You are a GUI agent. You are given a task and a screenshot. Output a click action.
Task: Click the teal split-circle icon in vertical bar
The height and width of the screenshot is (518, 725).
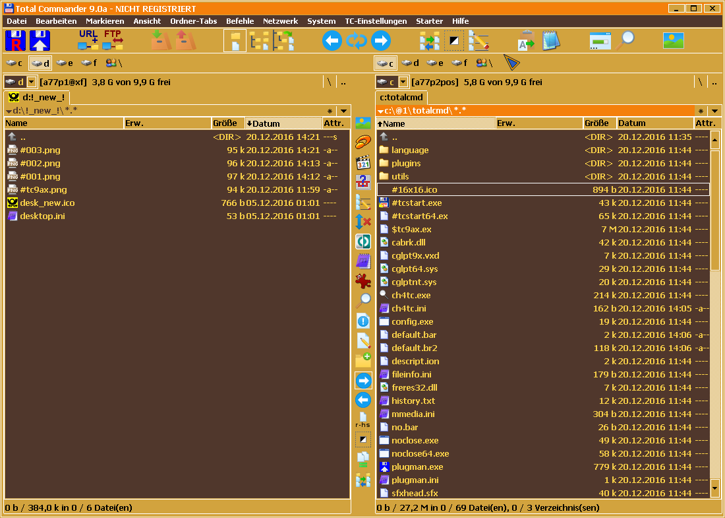(x=363, y=241)
